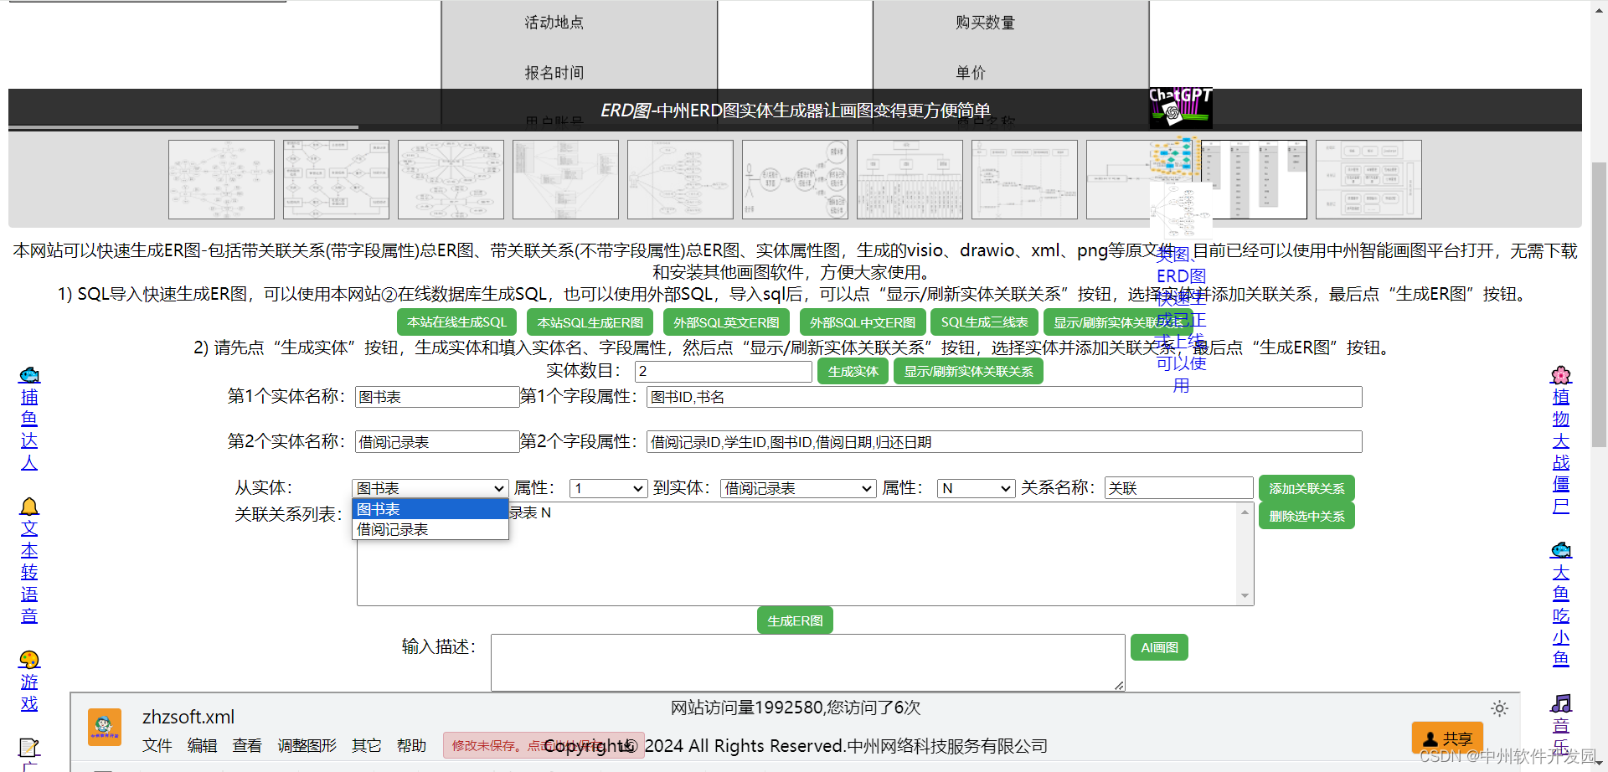Image resolution: width=1608 pixels, height=772 pixels.
Task: Click the notepad icon at left bottom
Action: pyautogui.click(x=29, y=747)
